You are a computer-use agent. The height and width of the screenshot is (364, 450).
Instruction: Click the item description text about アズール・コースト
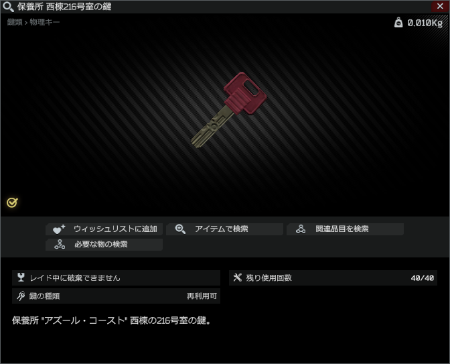click(x=112, y=320)
